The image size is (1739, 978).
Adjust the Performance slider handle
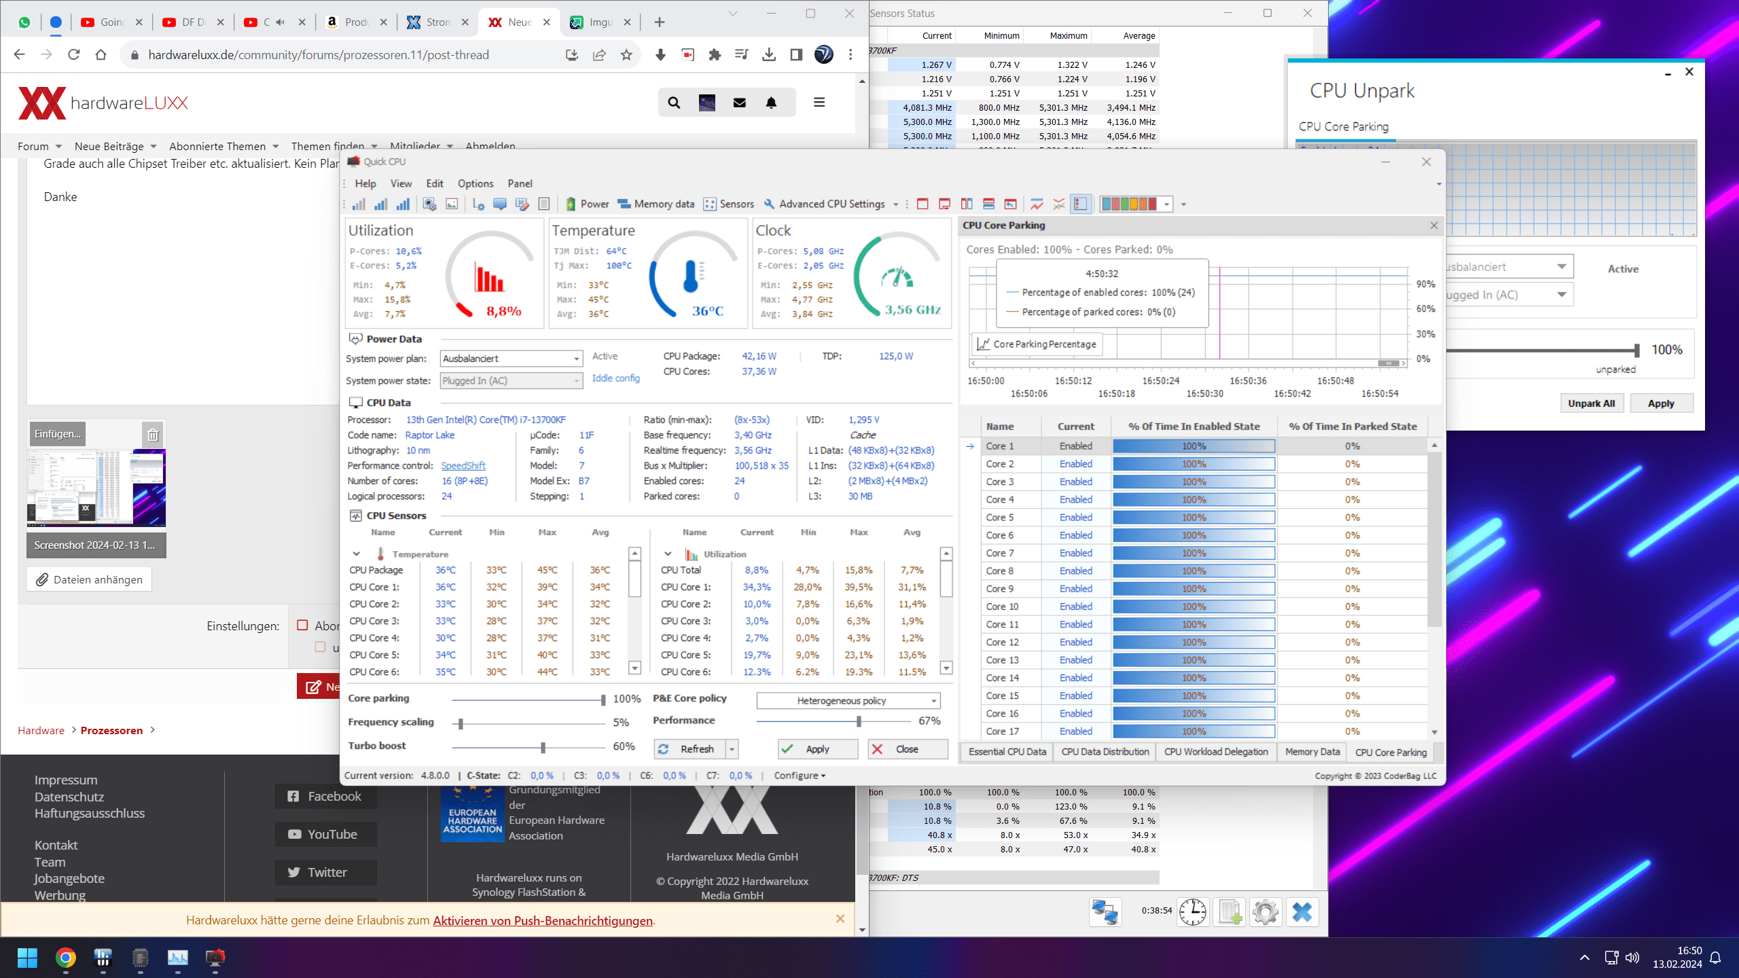[859, 721]
